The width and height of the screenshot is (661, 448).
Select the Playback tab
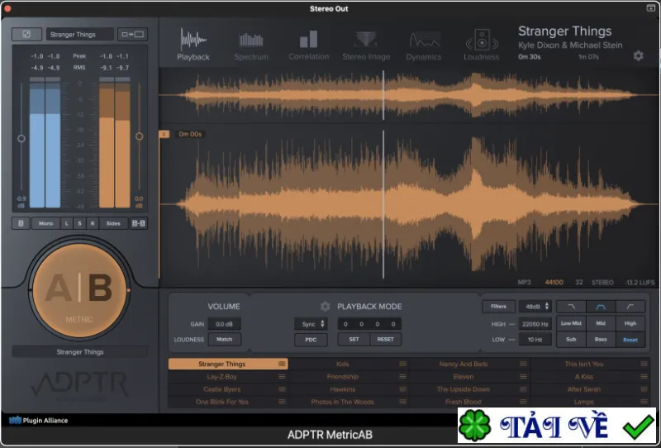[x=193, y=45]
